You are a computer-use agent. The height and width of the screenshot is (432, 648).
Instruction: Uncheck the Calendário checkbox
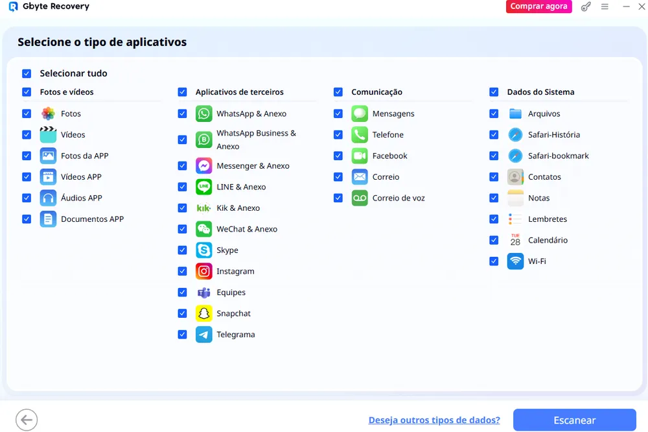[x=494, y=240]
